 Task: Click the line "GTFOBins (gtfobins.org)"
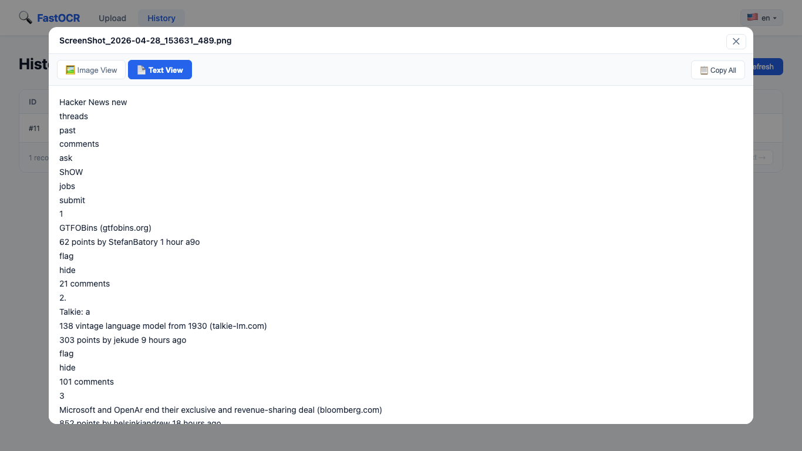[105, 228]
